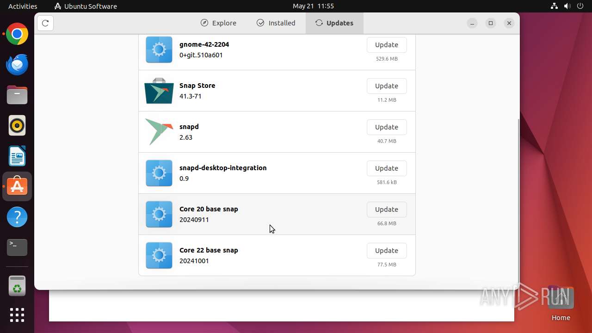
Task: Click the Core 20 base snap icon
Action: click(159, 214)
